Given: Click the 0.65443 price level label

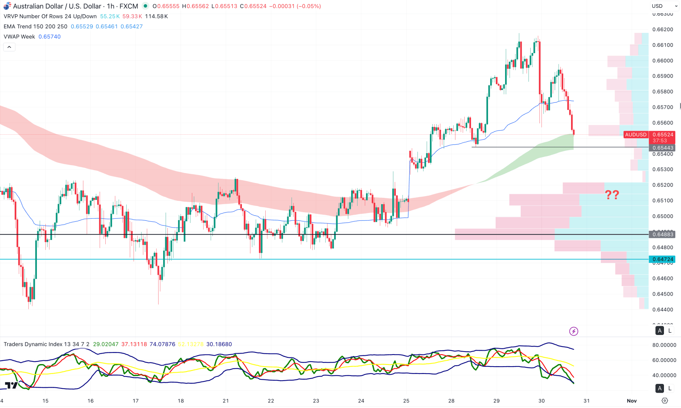Looking at the screenshot, I should point(662,148).
